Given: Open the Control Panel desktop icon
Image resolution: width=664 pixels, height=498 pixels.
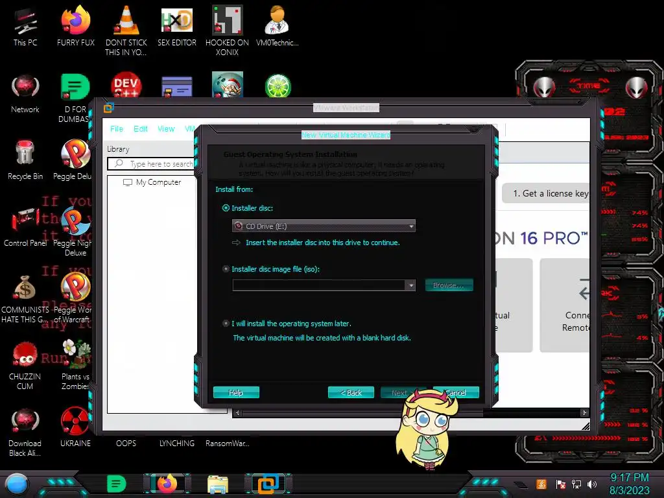Looking at the screenshot, I should click(x=25, y=227).
